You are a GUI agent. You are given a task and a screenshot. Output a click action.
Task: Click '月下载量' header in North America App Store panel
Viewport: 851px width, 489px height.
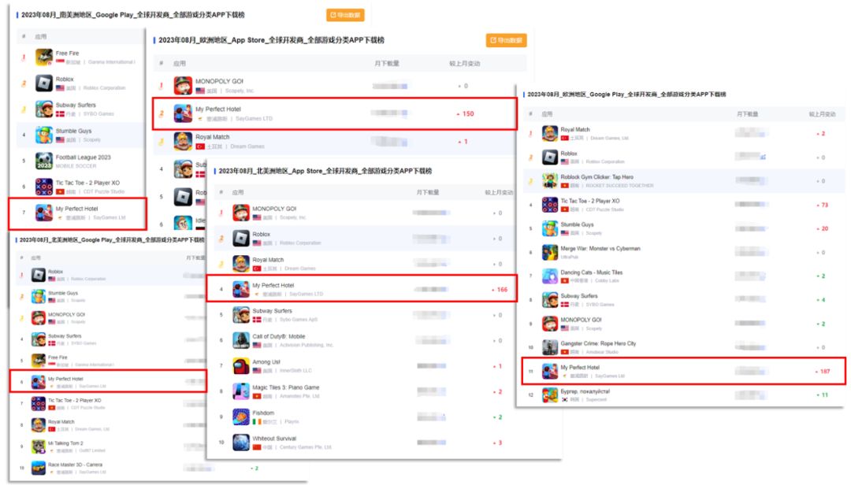pos(428,192)
